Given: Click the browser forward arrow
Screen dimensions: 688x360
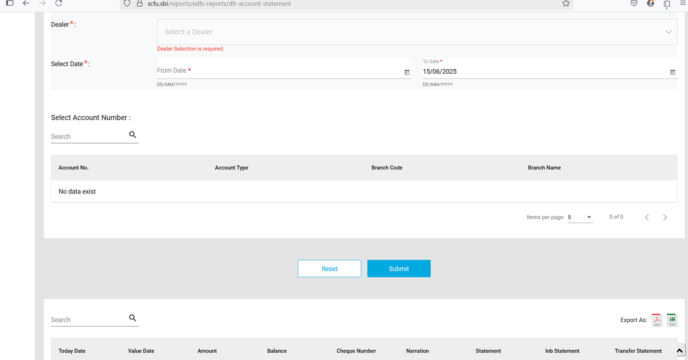Looking at the screenshot, I should pos(41,3).
